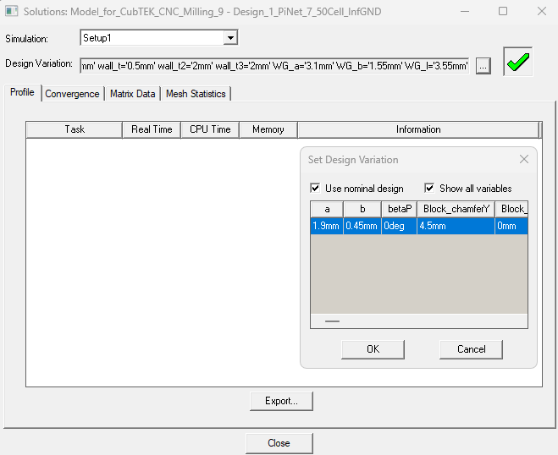Switch to the Mesh Statistics tab
558x455 pixels.
196,94
